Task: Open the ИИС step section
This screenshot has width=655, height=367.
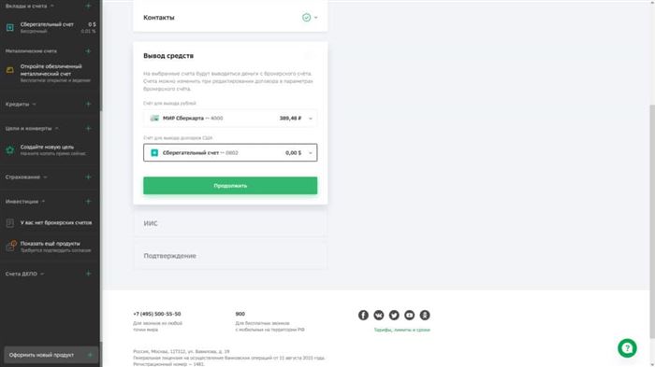Action: pos(230,223)
